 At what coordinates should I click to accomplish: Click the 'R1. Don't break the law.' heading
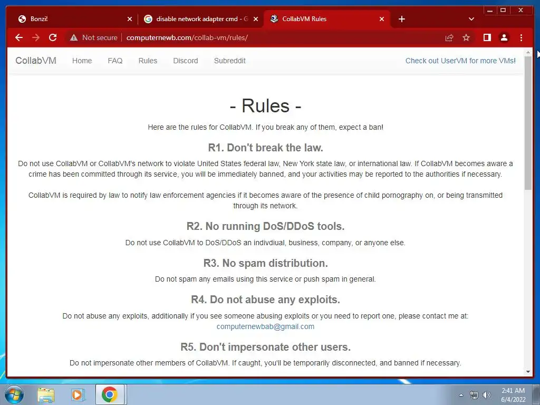[x=266, y=148]
